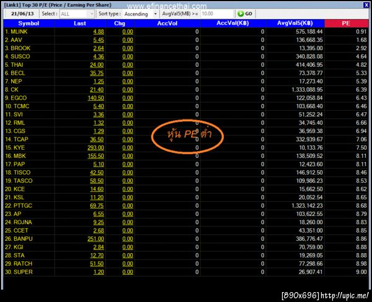Click the AvgVal5(MB) value input field
The height and width of the screenshot is (302, 372).
pos(217,14)
